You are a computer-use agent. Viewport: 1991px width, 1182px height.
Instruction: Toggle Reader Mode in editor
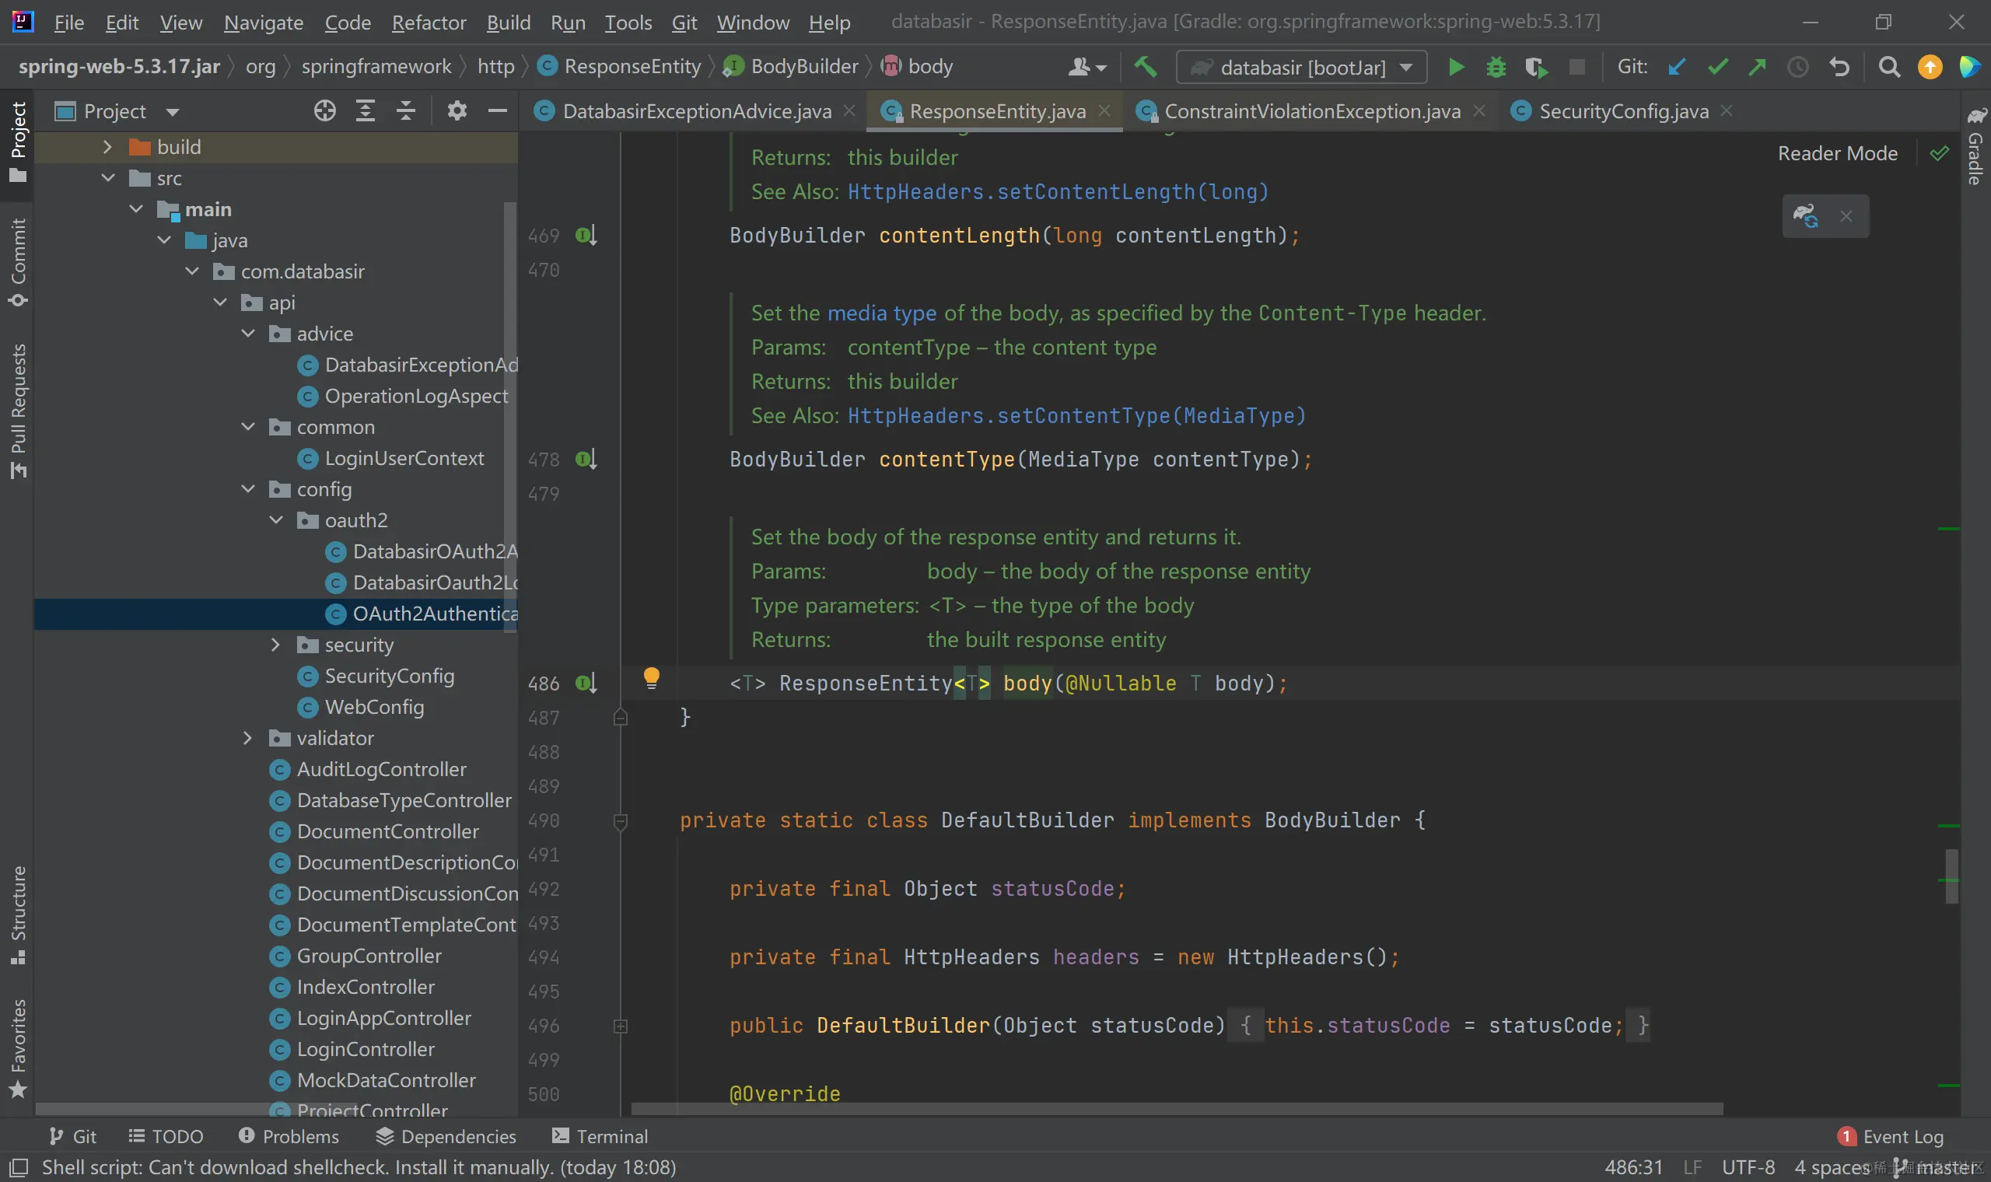(x=1837, y=153)
